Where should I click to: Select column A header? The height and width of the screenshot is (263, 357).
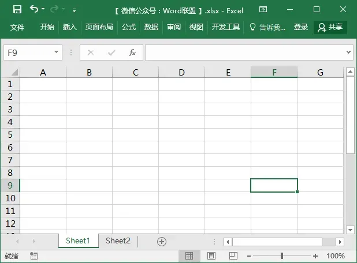pos(43,73)
